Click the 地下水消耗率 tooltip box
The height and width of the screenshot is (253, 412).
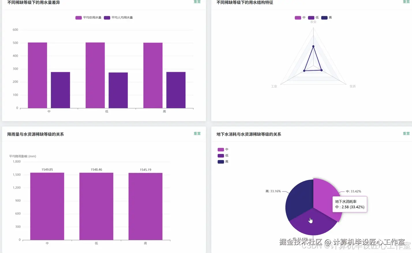[349, 204]
